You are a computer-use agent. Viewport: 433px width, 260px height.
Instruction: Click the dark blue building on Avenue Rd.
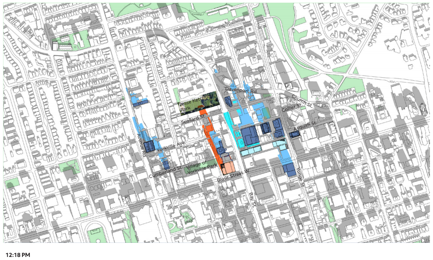pos(149,146)
